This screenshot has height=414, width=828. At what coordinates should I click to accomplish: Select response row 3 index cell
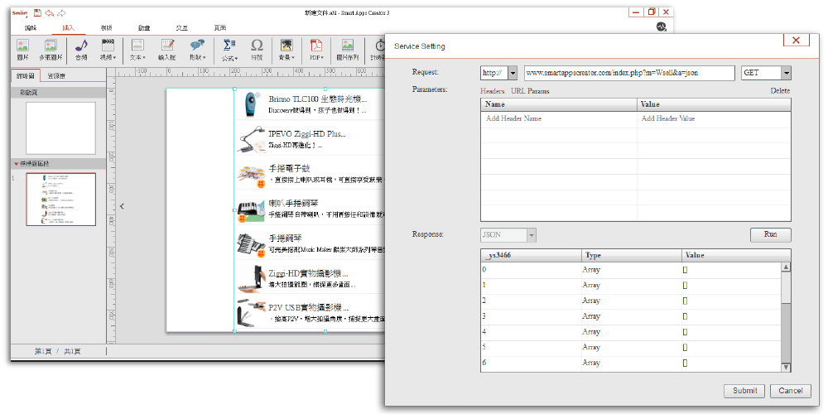pyautogui.click(x=532, y=316)
